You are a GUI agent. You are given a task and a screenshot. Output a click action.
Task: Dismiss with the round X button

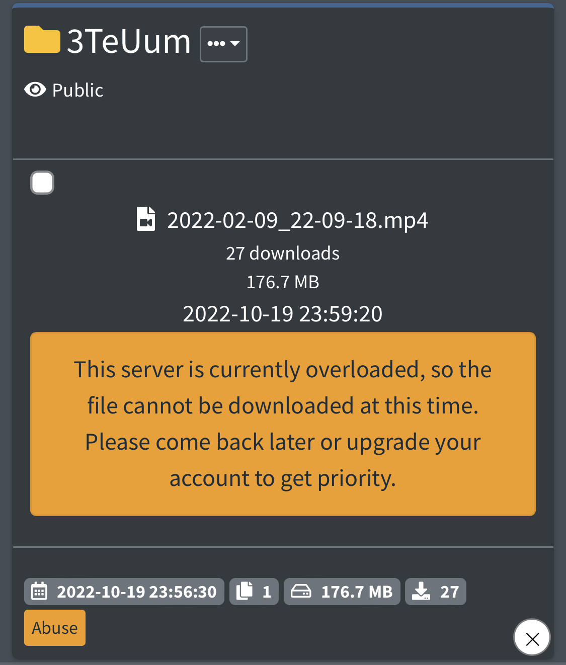coord(532,637)
